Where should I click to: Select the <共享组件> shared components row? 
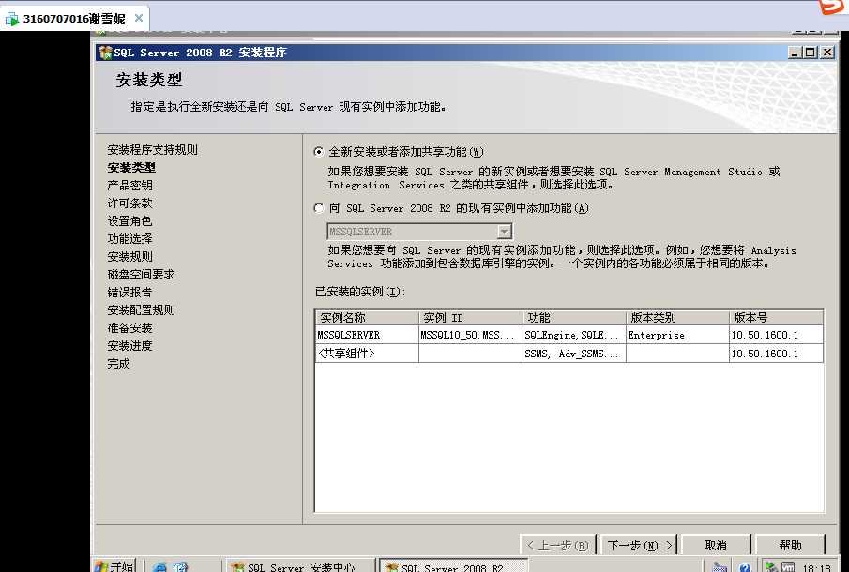[x=569, y=354]
